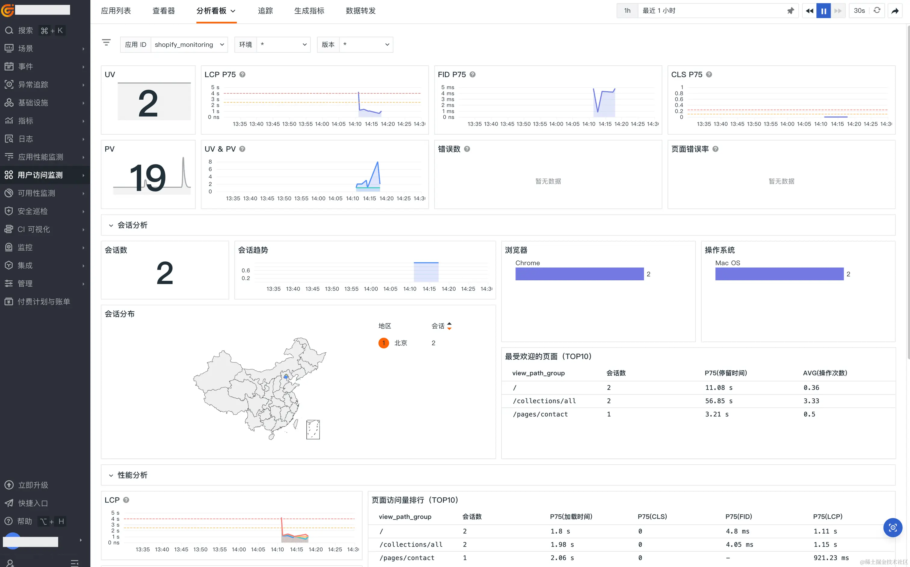Viewport: 910px width, 567px height.
Task: Open the 环境 filter dropdown
Action: [283, 45]
